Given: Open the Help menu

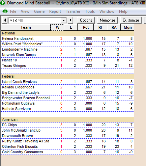Looking at the screenshot, I should (x=123, y=11).
